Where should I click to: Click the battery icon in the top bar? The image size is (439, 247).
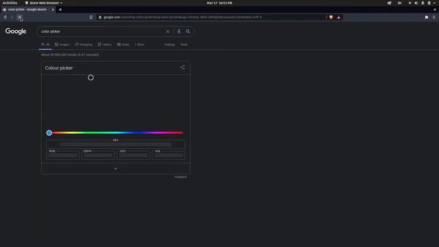coord(429,3)
